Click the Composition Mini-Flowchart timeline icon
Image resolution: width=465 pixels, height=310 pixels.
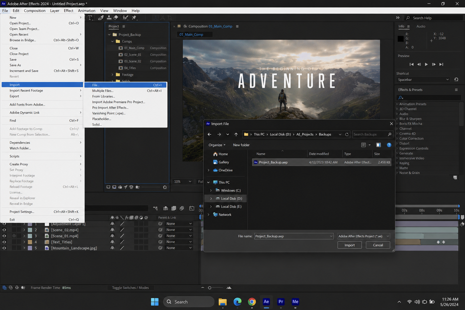[155, 208]
